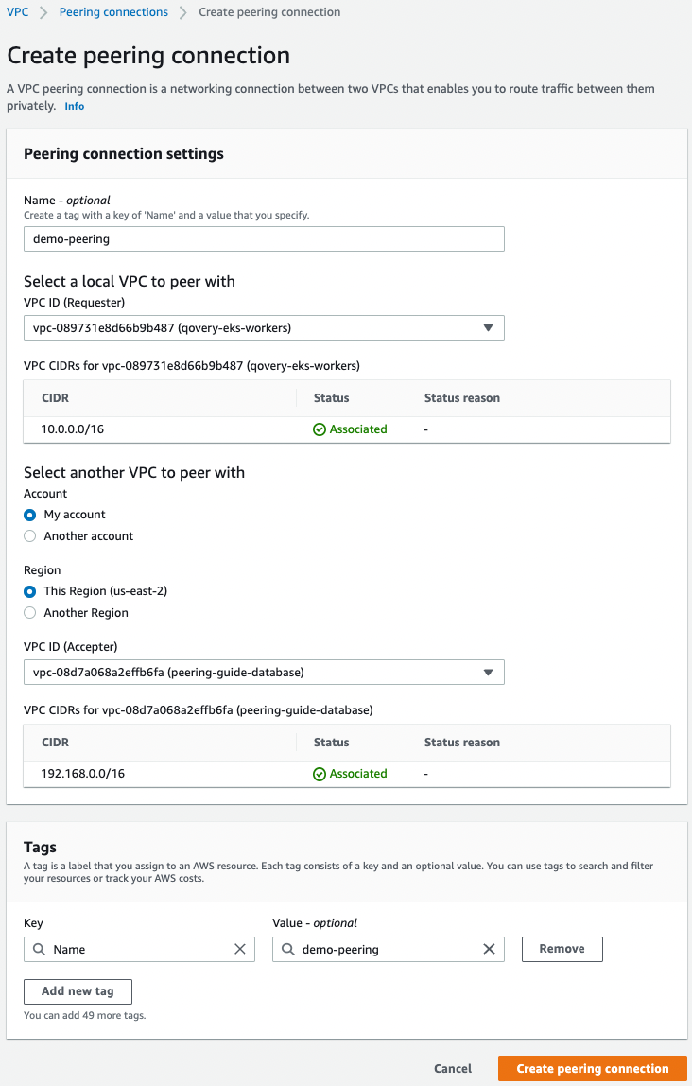692x1086 pixels.
Task: Clear demo-peering from Value using the X icon
Action: 490,949
